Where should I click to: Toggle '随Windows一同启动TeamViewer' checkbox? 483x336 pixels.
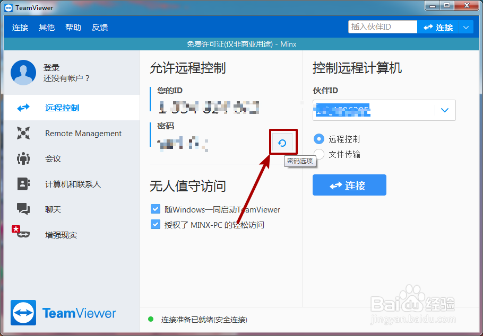(156, 209)
